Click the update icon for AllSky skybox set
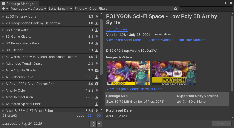Image resolution: width=234 pixels, height=128 pixels. click(x=97, y=84)
